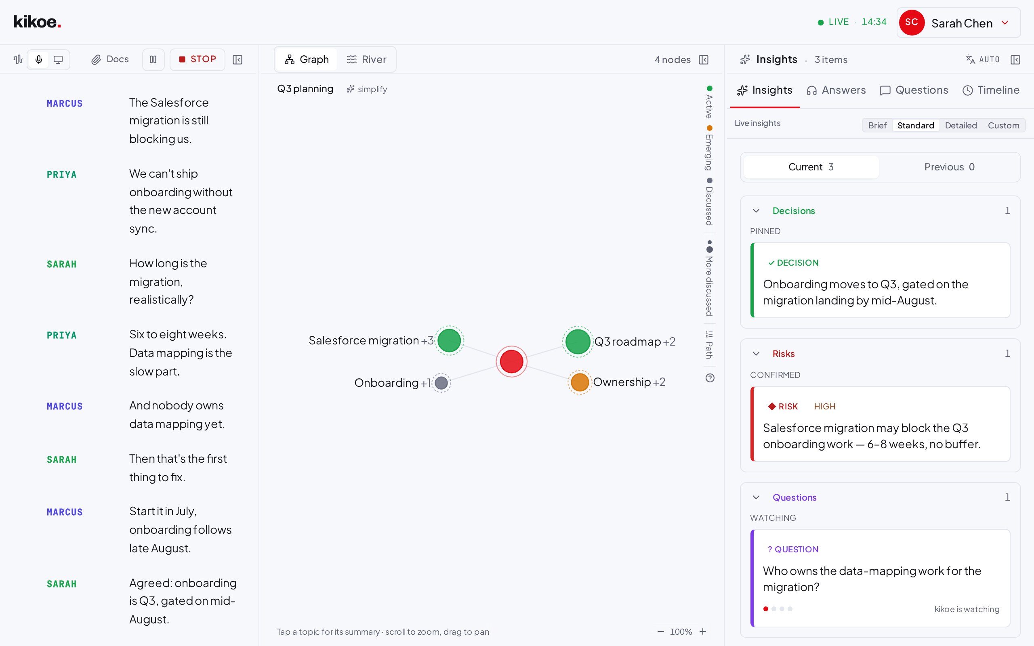Click the audio waveform icon
This screenshot has width=1034, height=646.
click(18, 59)
